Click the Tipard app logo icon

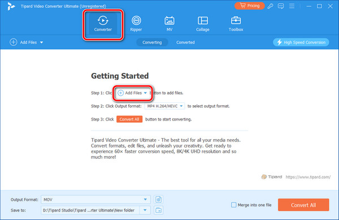coord(11,6)
